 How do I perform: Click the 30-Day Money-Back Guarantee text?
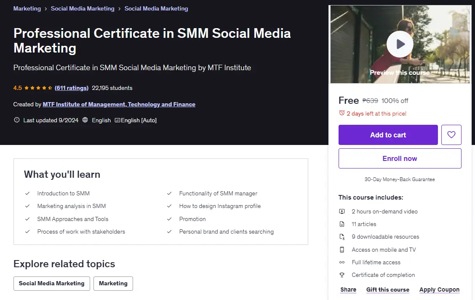(x=400, y=179)
